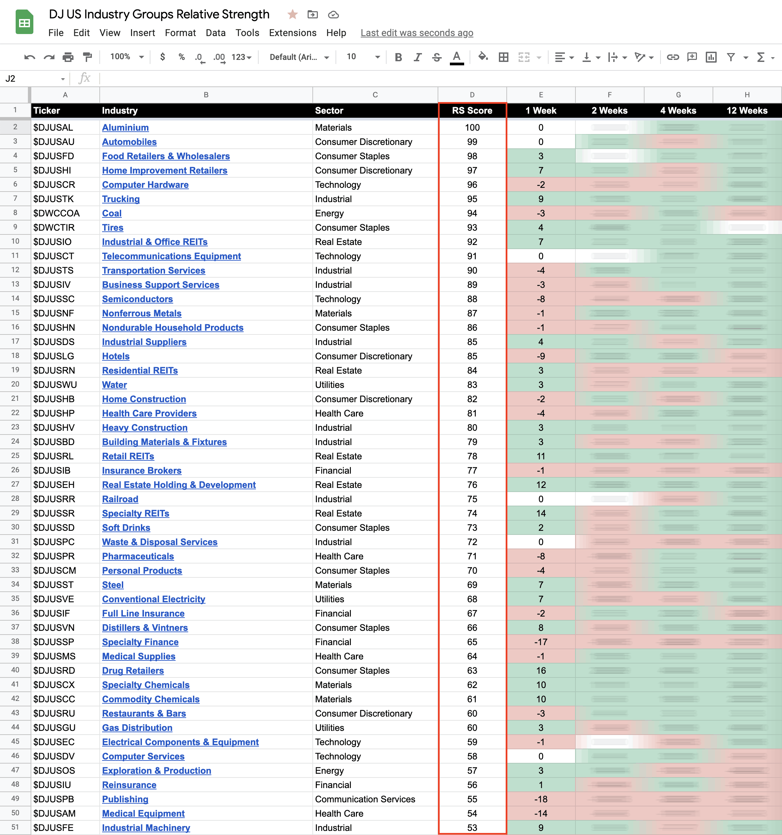
Task: Select the Paint format roller icon
Action: [x=87, y=57]
